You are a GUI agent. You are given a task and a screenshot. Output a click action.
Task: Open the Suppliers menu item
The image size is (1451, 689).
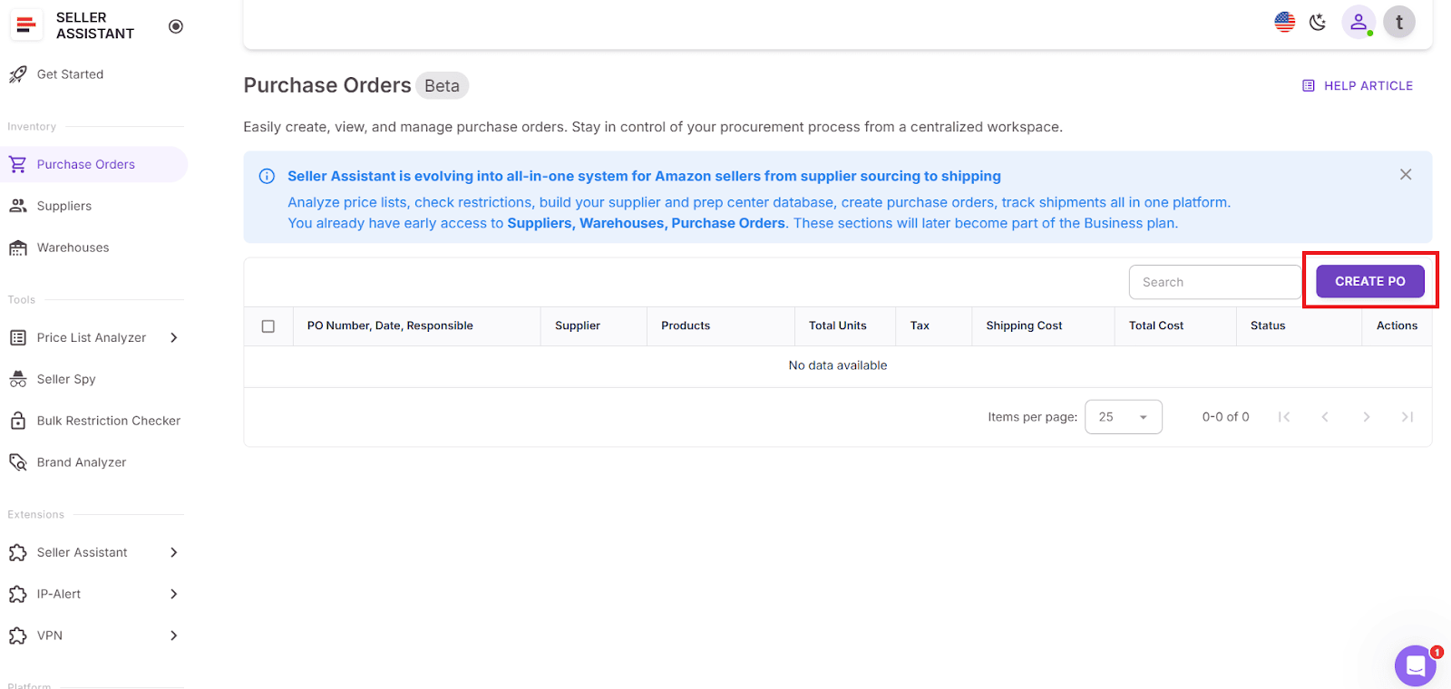click(63, 206)
